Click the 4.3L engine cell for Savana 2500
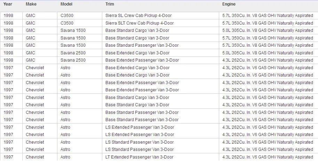This screenshot has width=318, height=163. (268, 60)
